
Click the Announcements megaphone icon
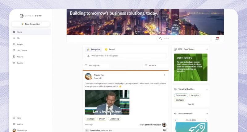[175, 114]
